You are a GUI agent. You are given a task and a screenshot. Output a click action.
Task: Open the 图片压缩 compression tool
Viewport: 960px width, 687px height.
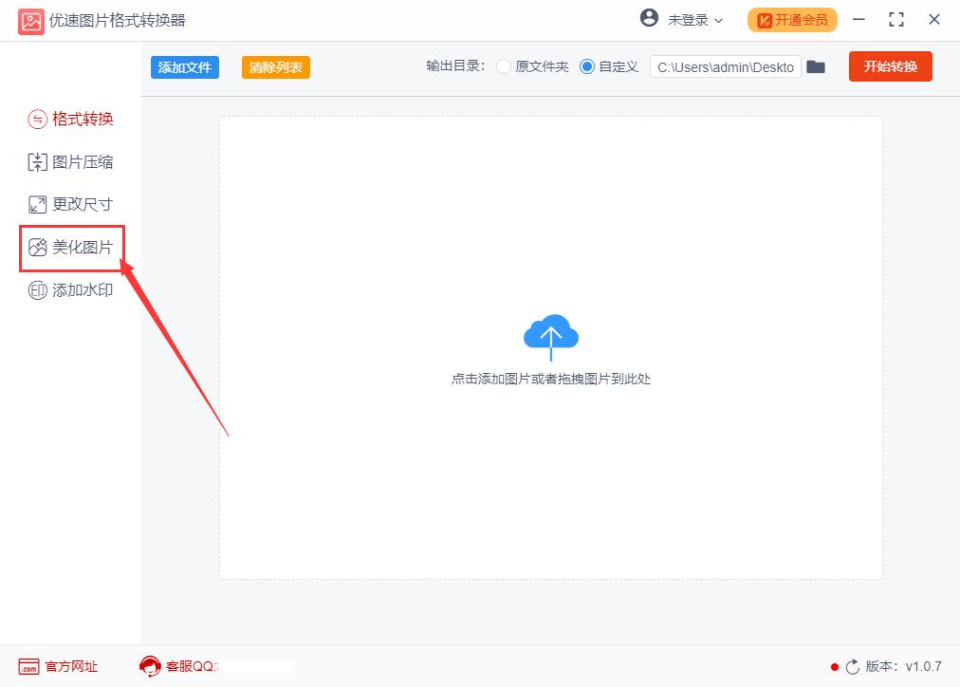(81, 161)
